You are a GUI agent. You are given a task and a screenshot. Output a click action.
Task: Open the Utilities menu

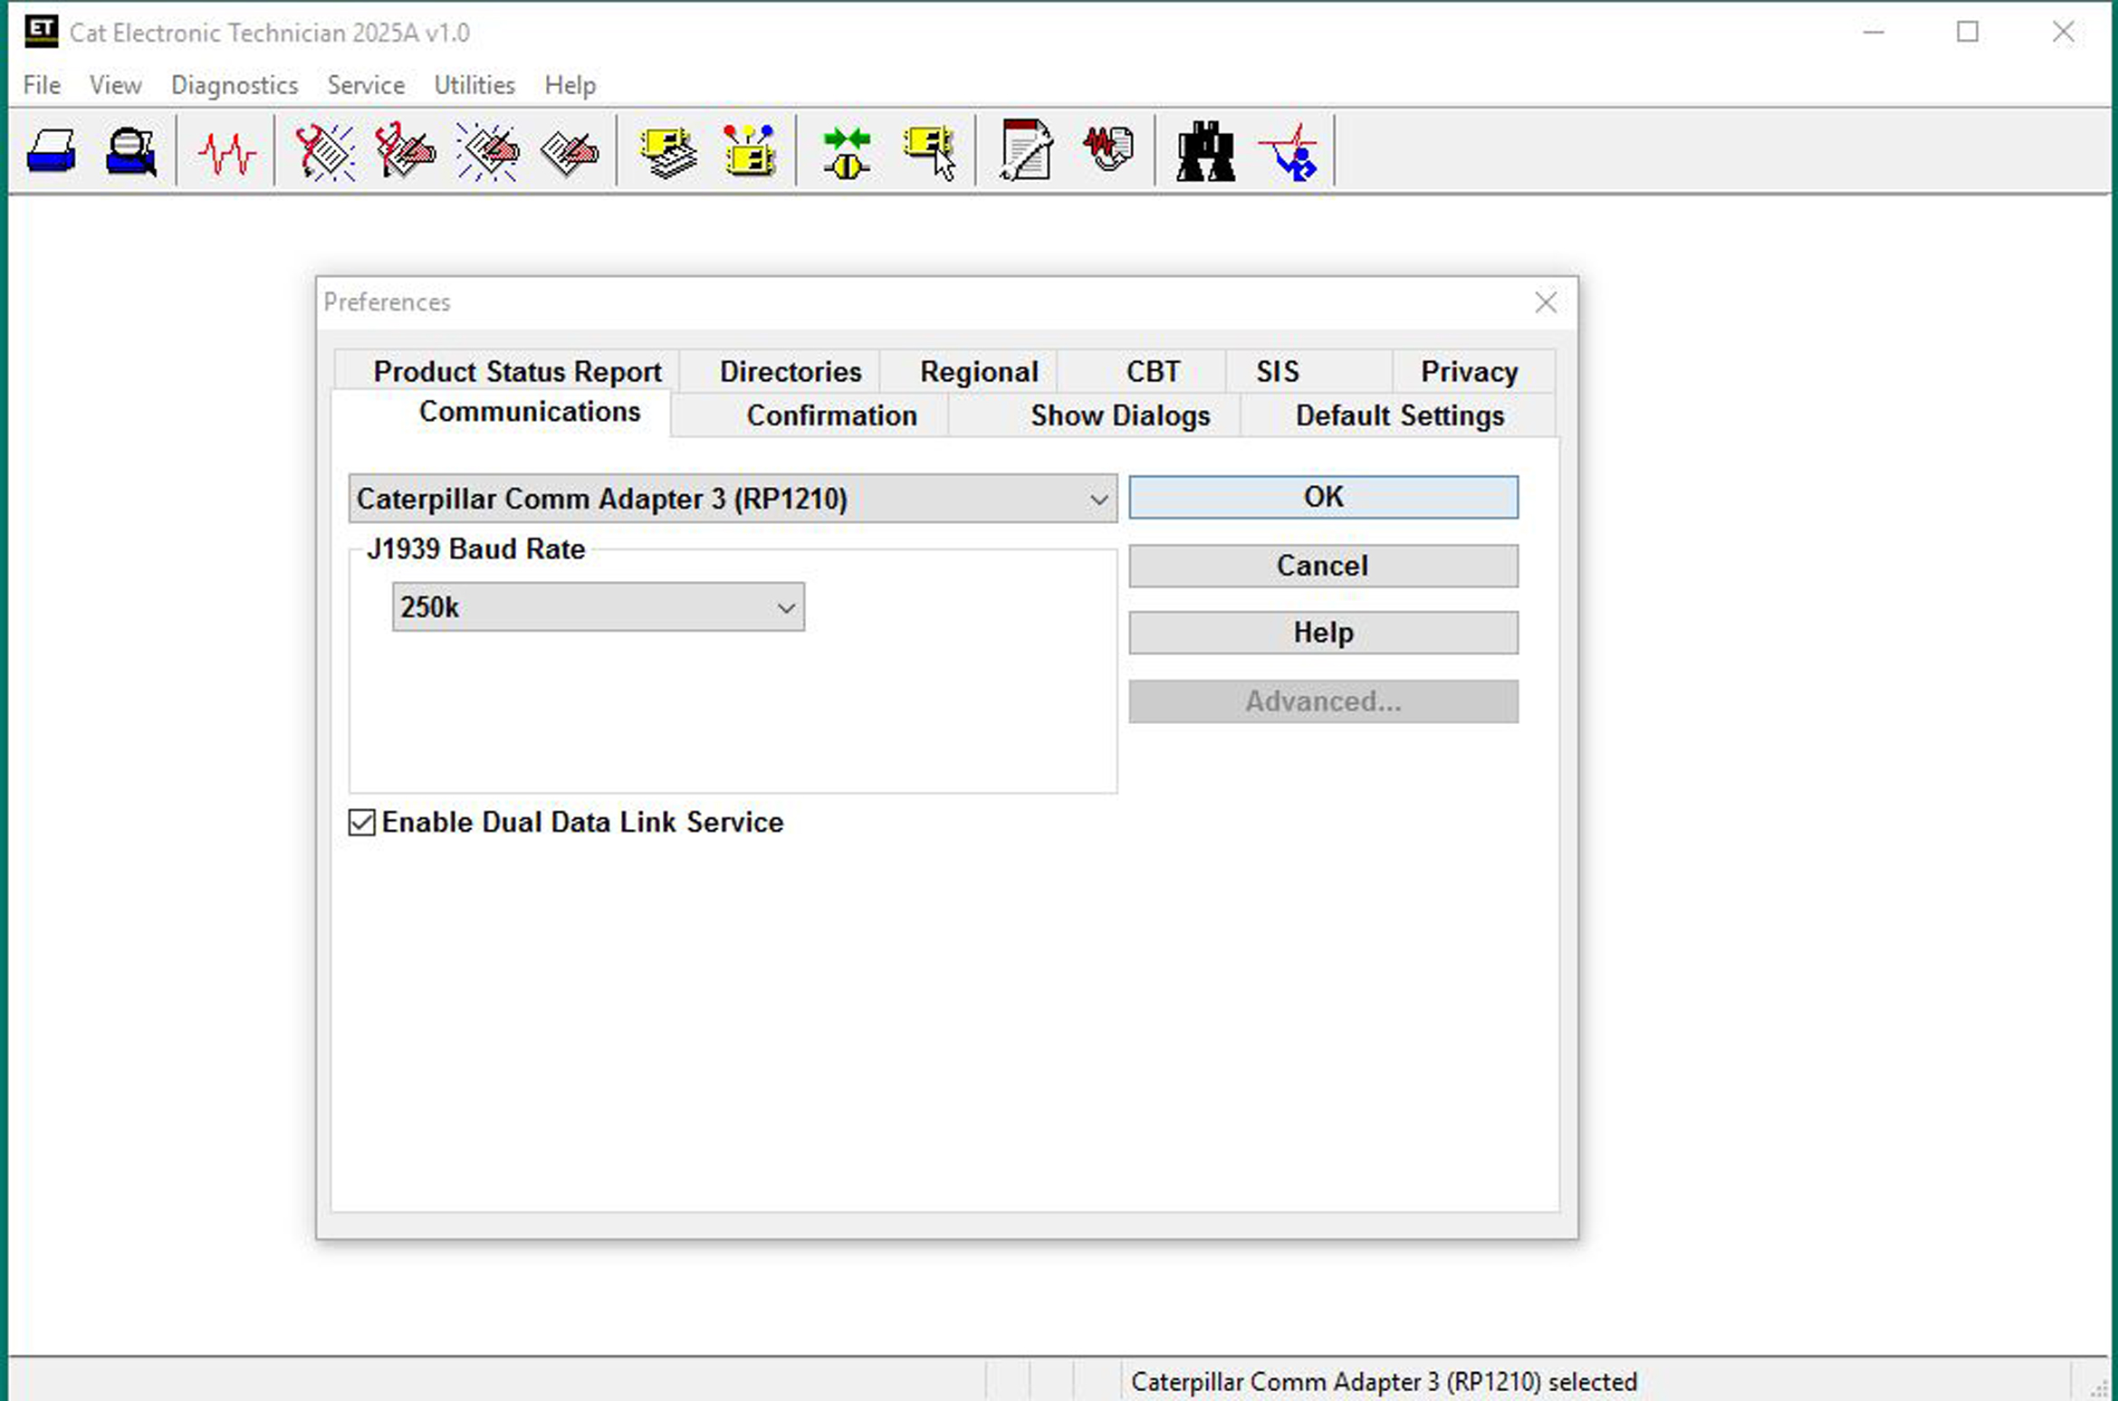tap(474, 85)
